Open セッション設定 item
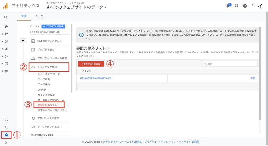Viewport: 268px width, 146px height. point(46,95)
